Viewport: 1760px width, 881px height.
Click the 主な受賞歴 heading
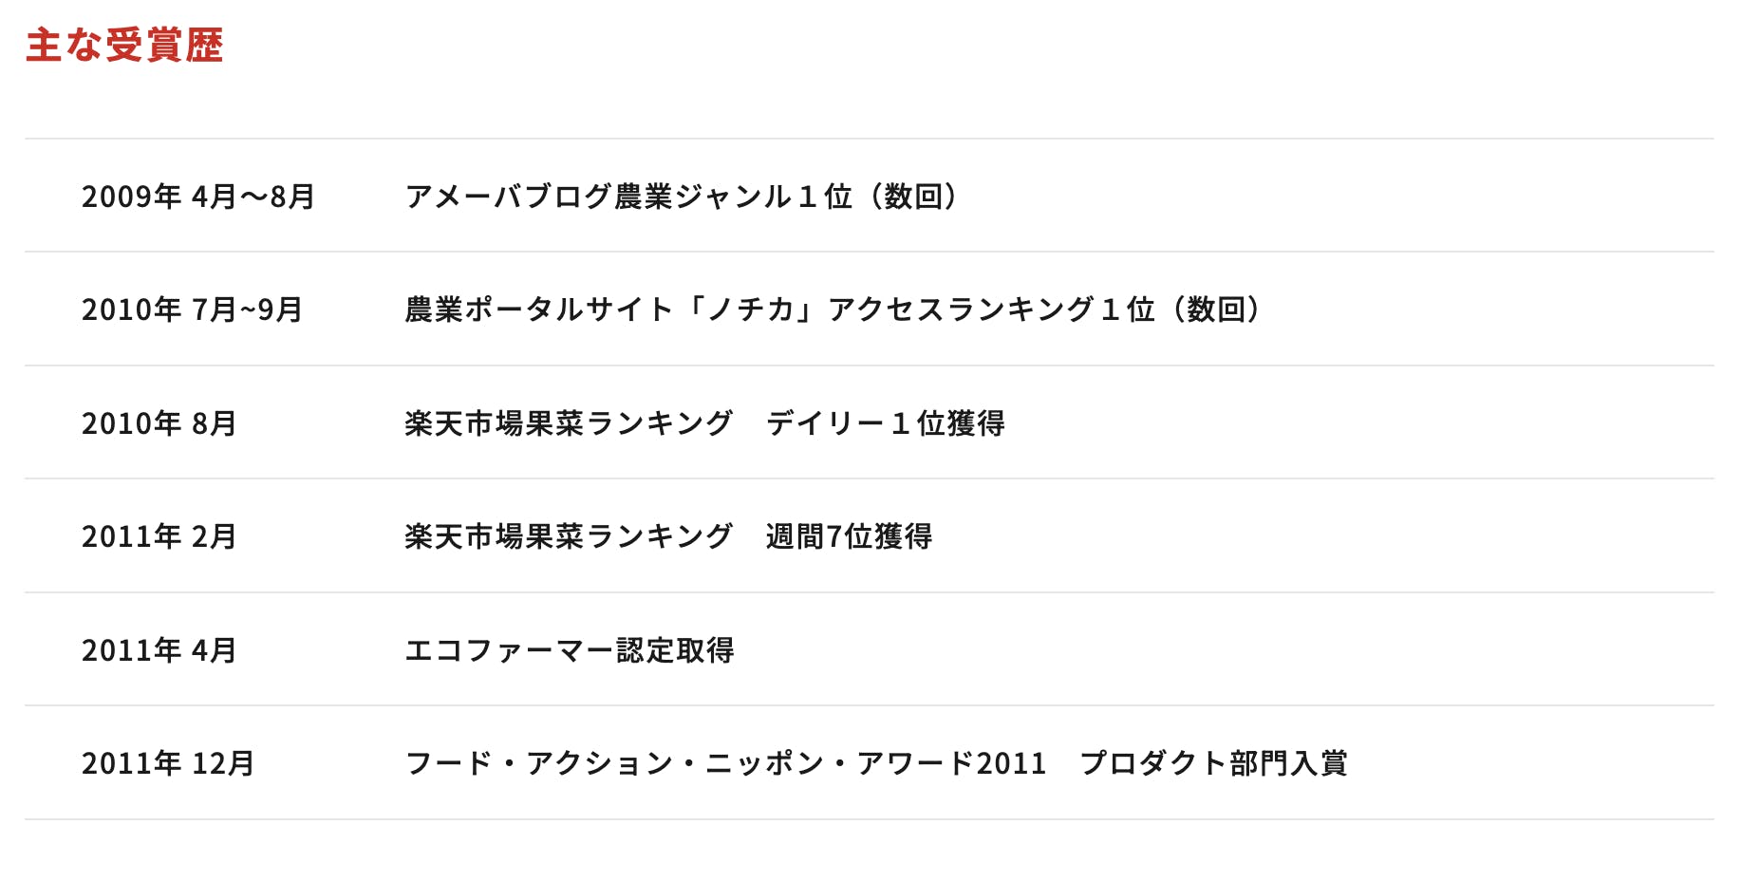click(x=124, y=46)
